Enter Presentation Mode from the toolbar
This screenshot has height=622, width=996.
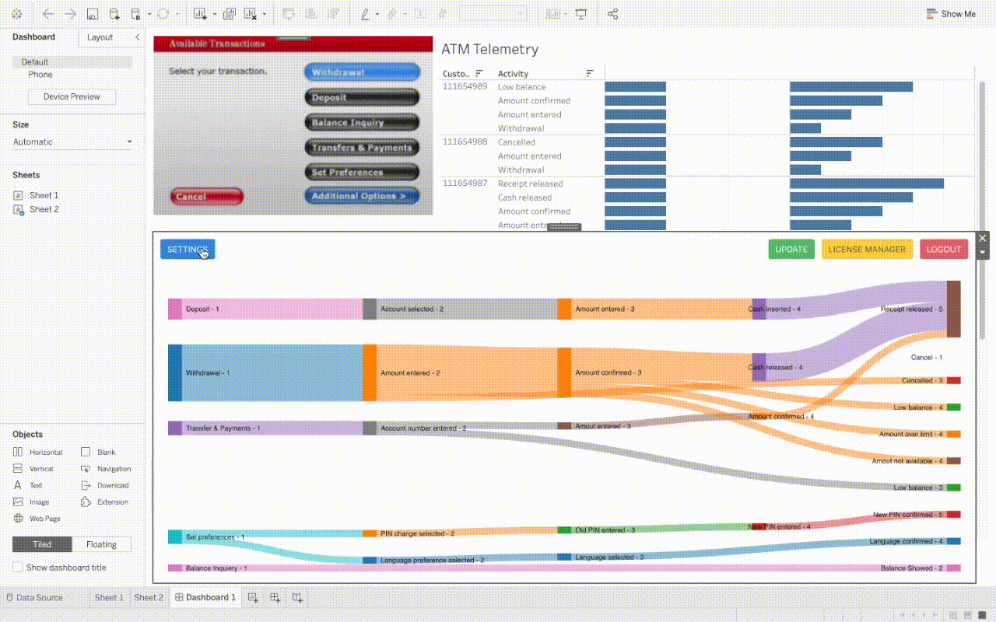(581, 13)
